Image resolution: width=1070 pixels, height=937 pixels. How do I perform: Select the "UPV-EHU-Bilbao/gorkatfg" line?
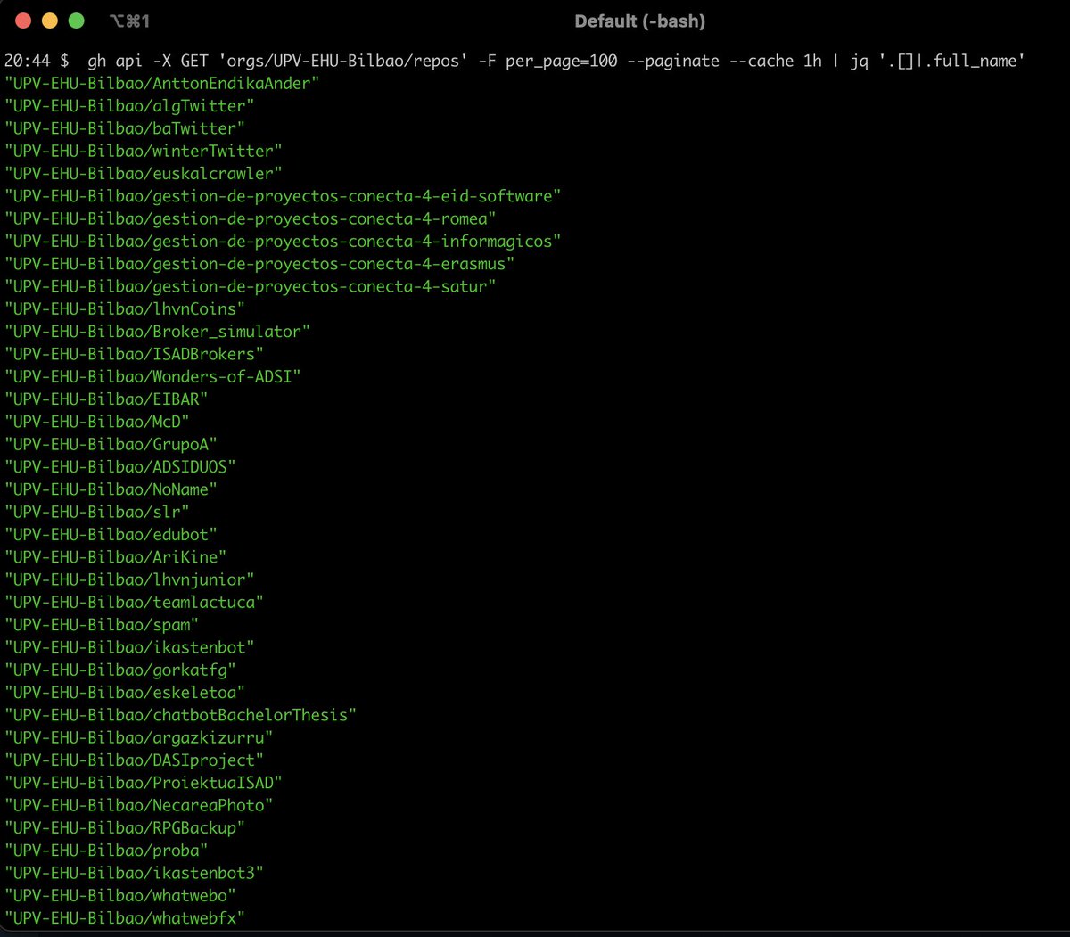120,670
